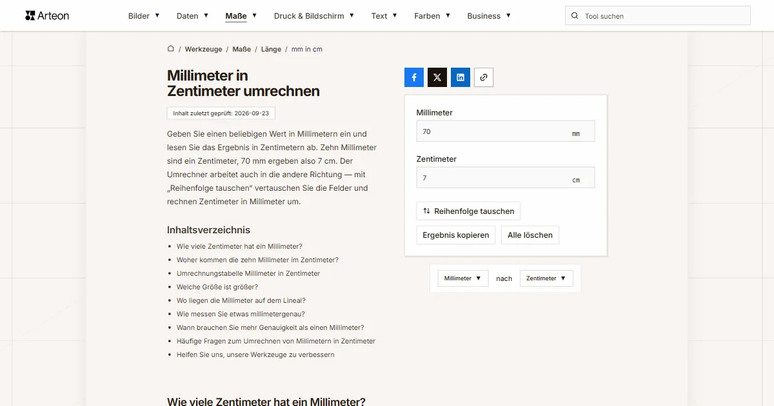The width and height of the screenshot is (774, 406).
Task: Share page on LinkedIn
Action: pos(461,77)
